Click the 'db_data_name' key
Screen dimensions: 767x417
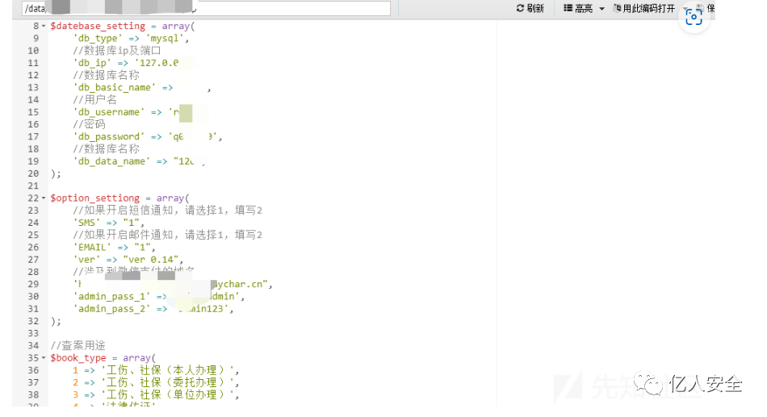pyautogui.click(x=111, y=161)
